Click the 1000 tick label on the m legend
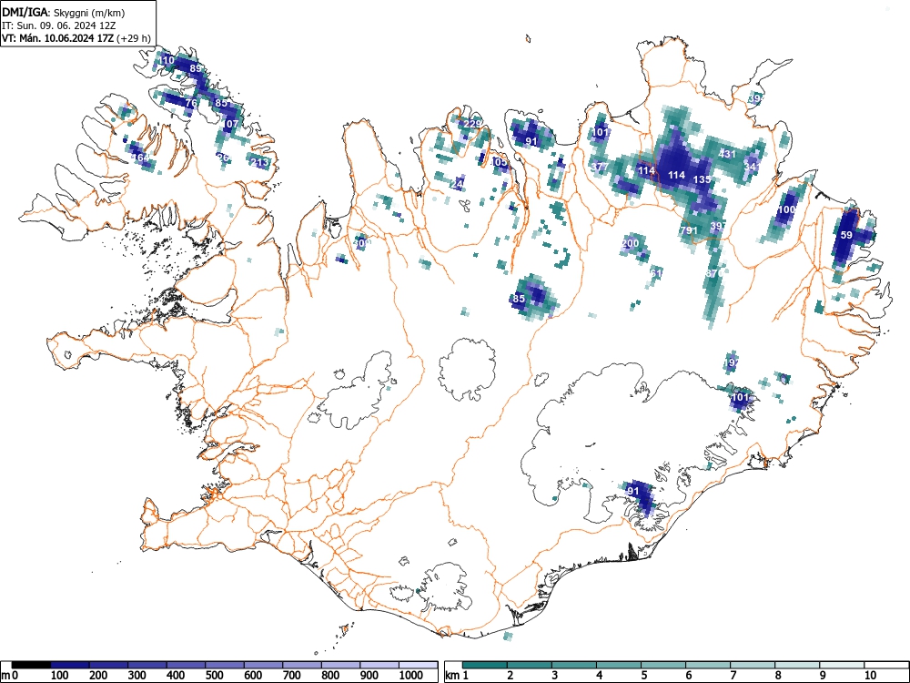910x683 pixels. click(411, 676)
